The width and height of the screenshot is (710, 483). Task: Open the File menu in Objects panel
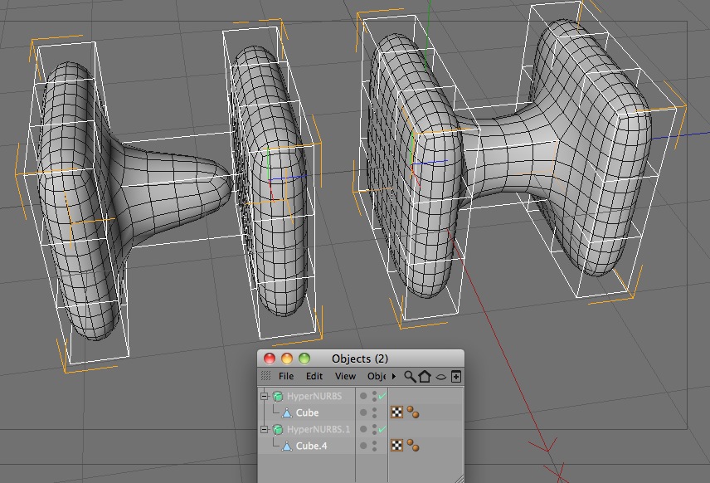click(285, 376)
